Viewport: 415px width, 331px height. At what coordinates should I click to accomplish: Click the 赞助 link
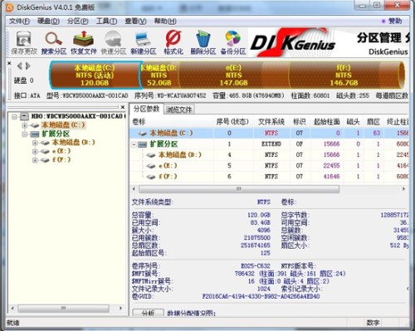click(392, 21)
